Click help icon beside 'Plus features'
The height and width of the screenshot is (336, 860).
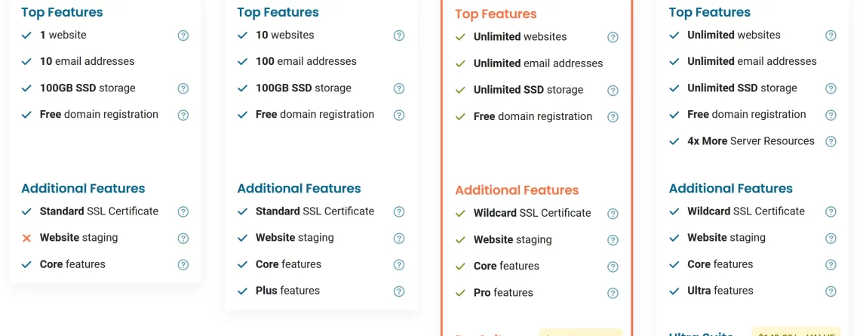pyautogui.click(x=399, y=291)
